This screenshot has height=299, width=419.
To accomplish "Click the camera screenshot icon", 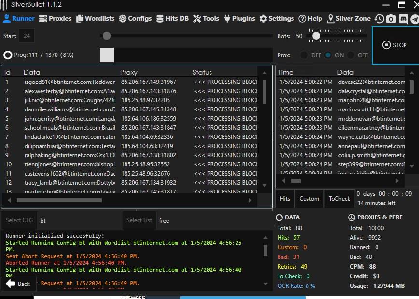I will pos(391,19).
